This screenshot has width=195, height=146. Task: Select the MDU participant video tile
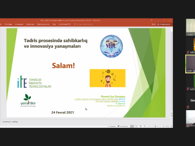191,45
